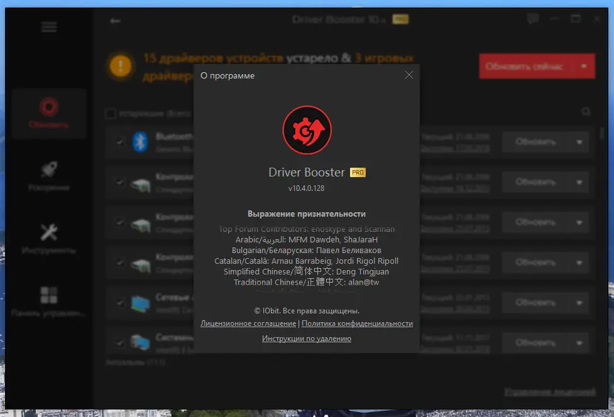Click the feedback chat icon in title bar

533,19
